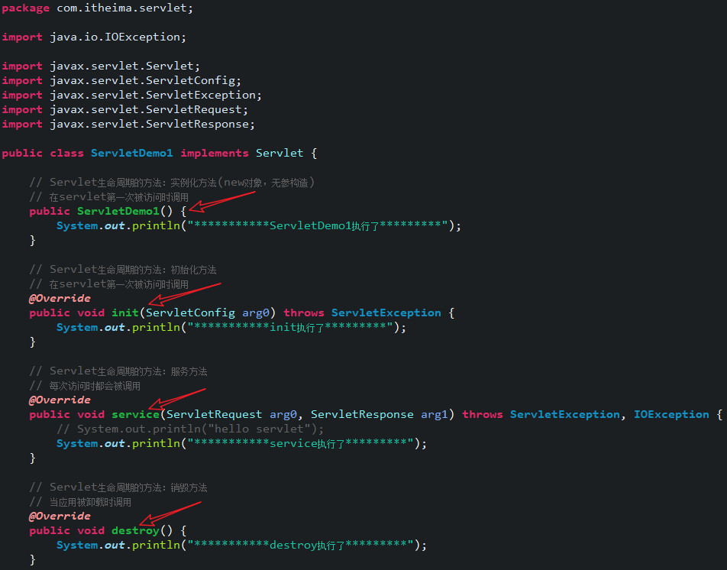Click the 'implements' keyword

pos(214,153)
